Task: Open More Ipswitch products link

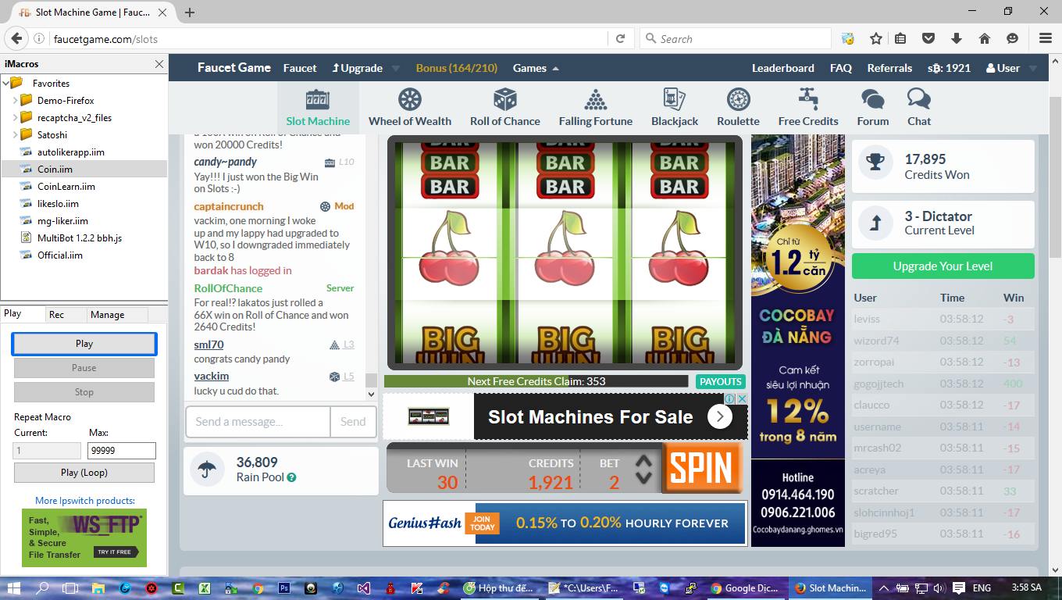Action: pos(85,501)
